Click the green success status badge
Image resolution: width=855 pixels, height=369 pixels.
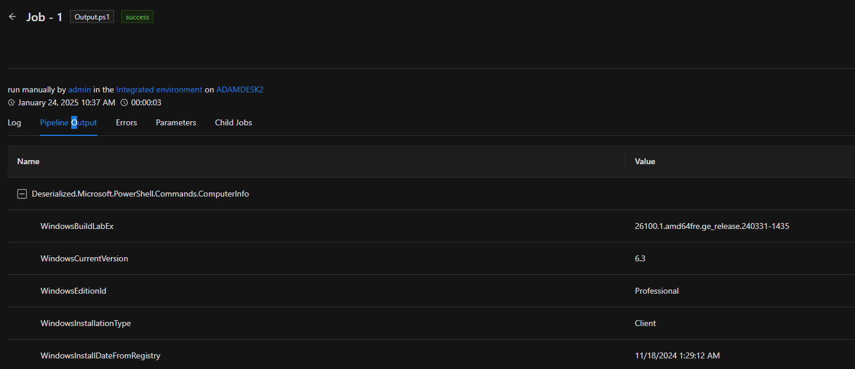(137, 17)
